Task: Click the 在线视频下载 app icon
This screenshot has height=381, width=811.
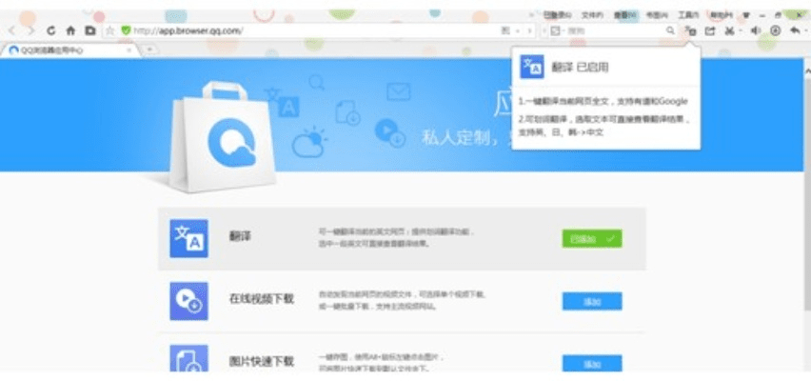Action: [x=188, y=301]
